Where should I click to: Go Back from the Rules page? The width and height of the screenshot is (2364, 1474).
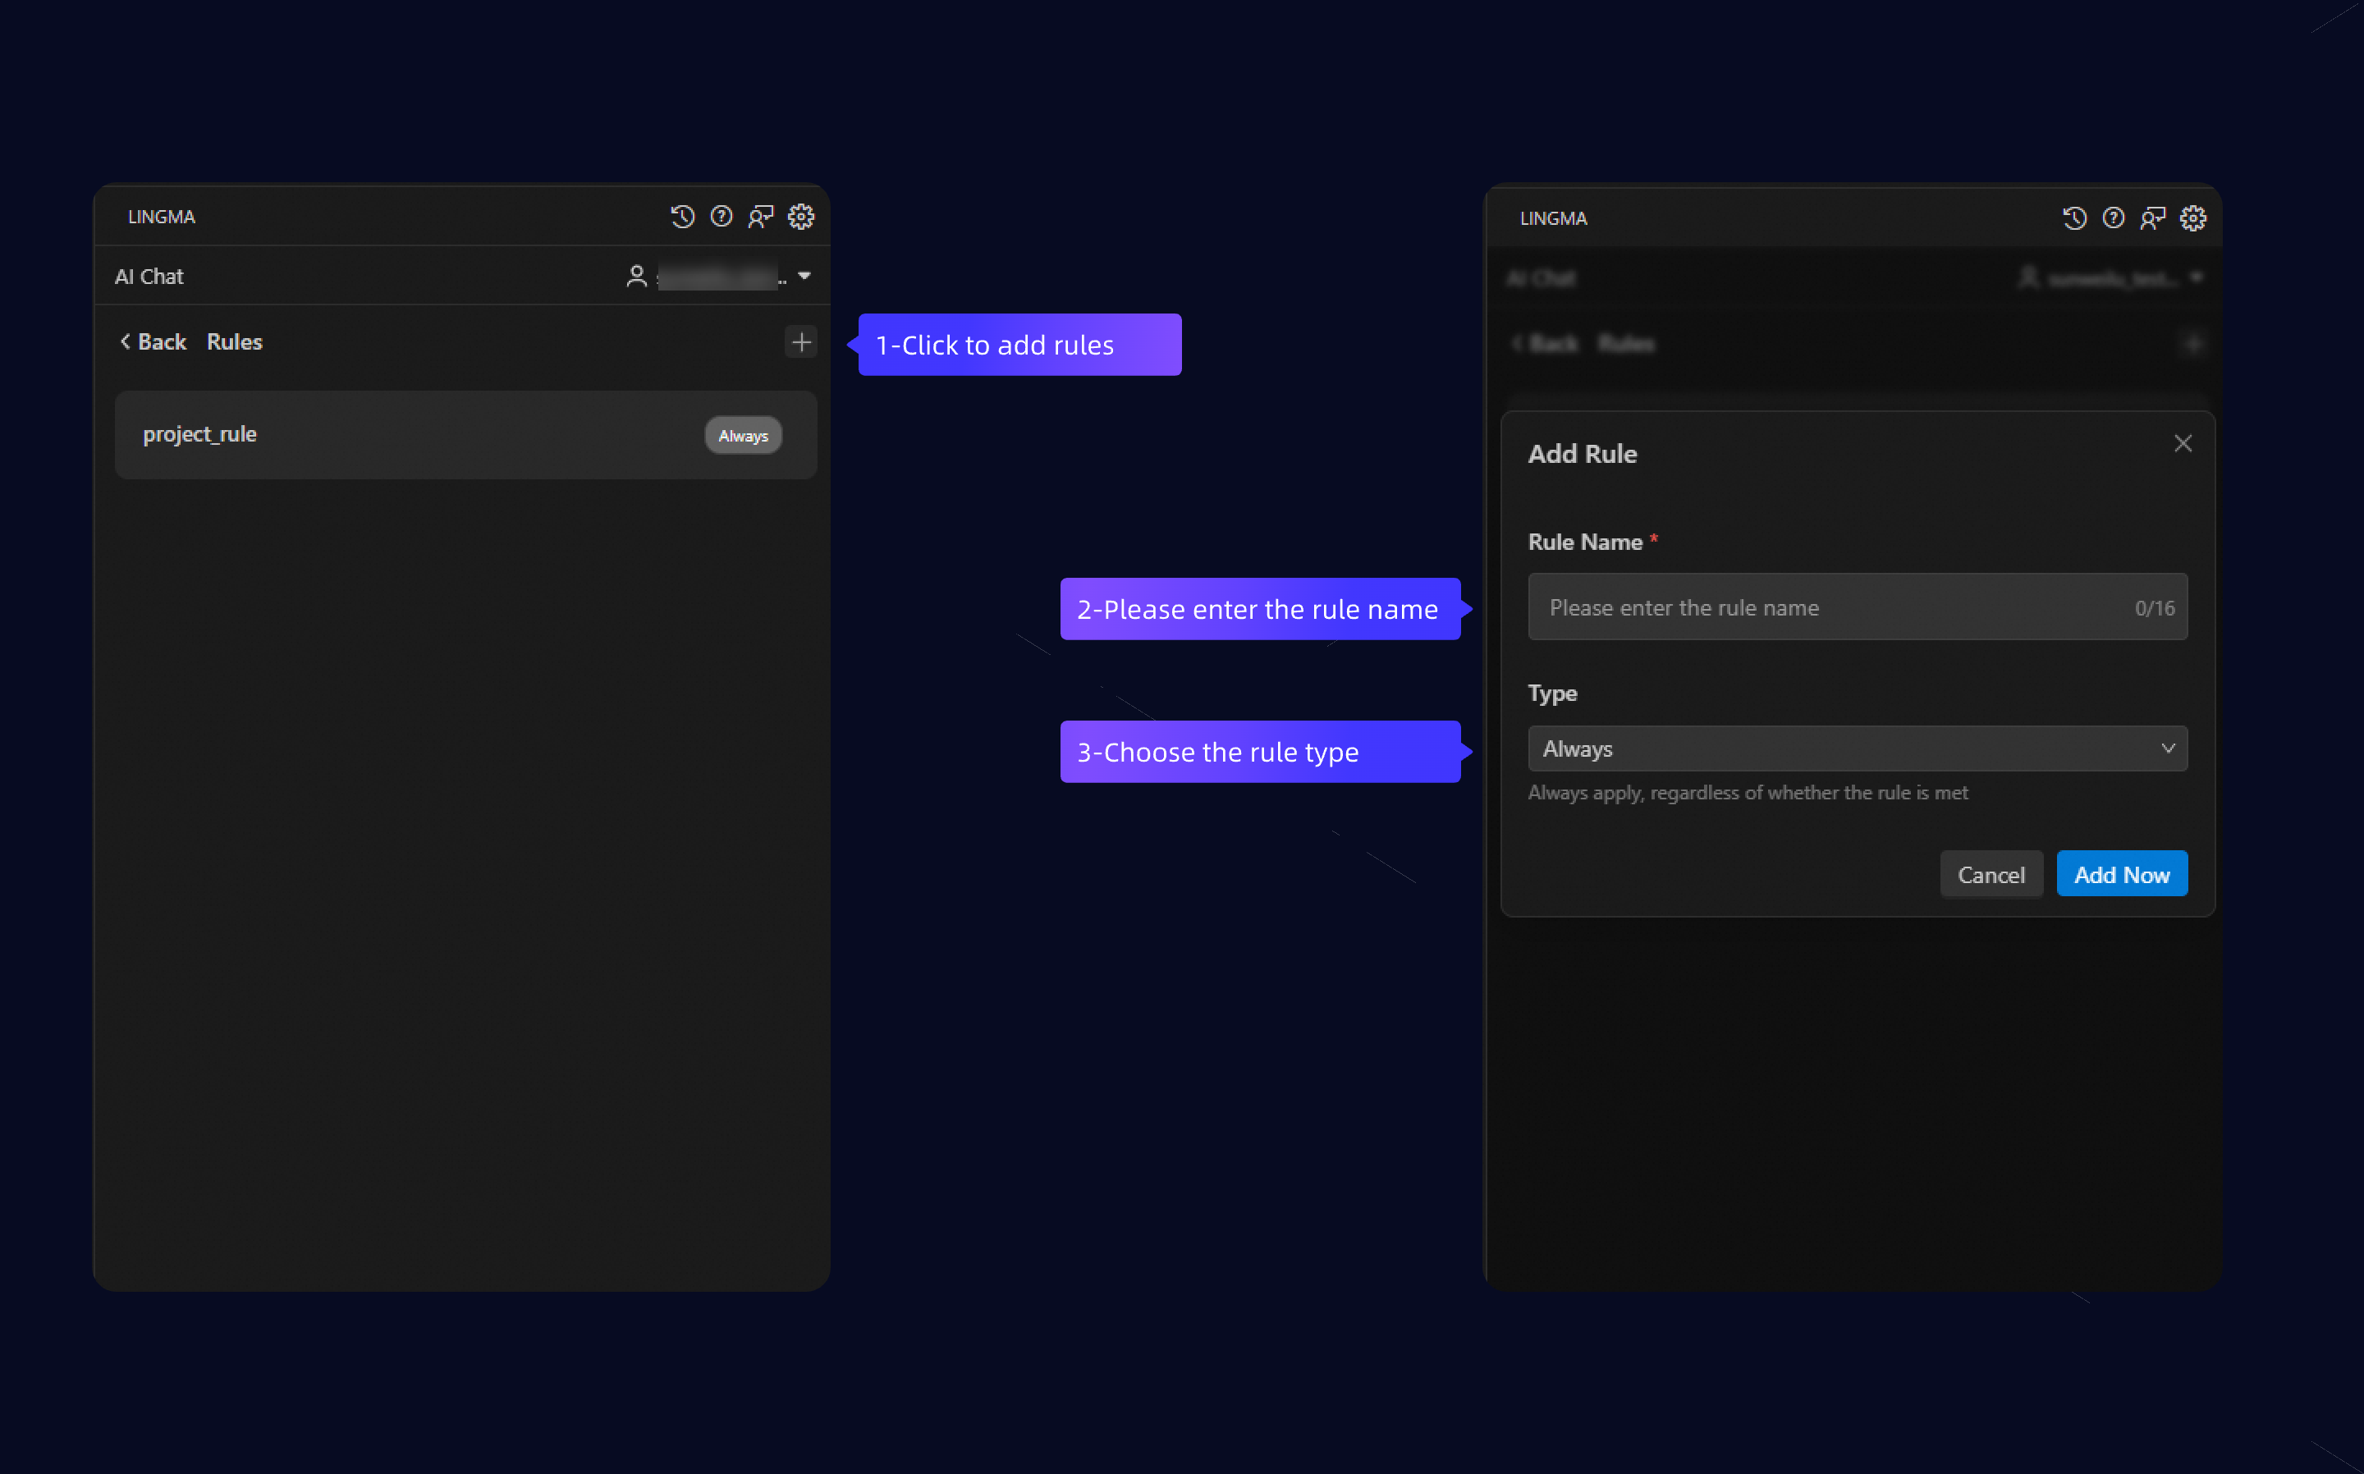[153, 342]
